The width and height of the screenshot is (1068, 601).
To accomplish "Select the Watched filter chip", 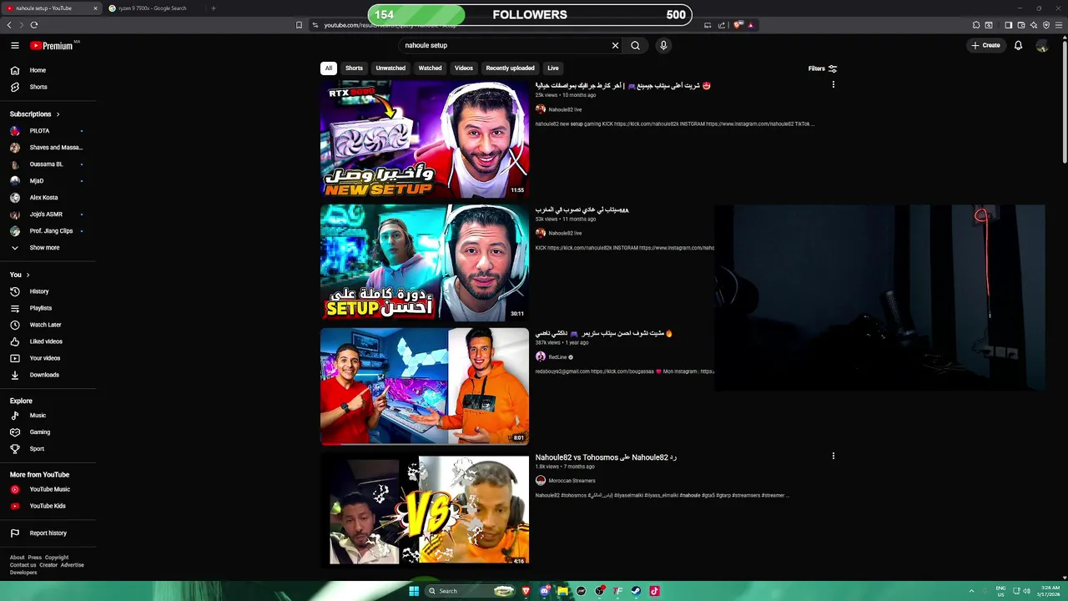I will [430, 68].
